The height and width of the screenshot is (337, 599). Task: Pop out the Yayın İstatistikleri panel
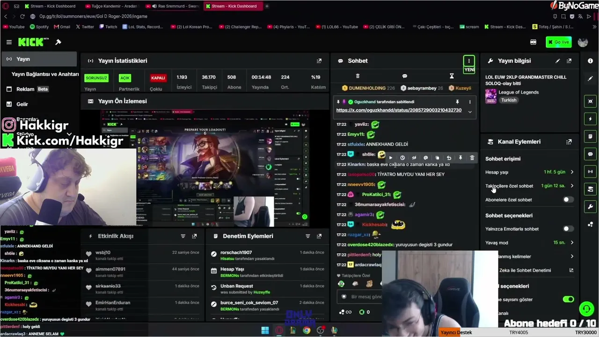click(x=319, y=61)
